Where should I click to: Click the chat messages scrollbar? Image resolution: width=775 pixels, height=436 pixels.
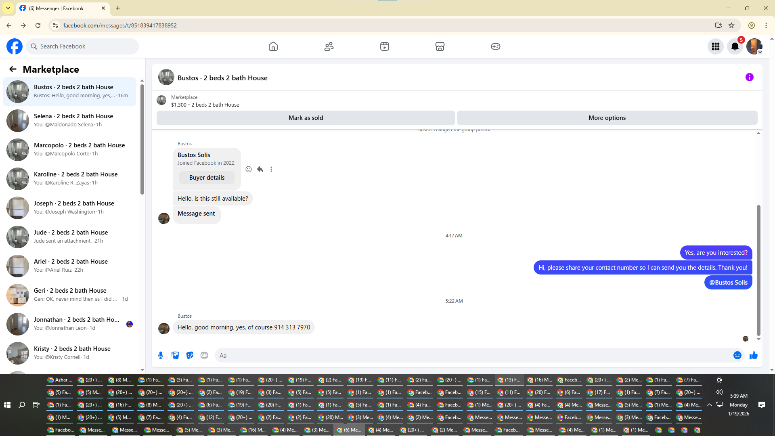point(758,270)
